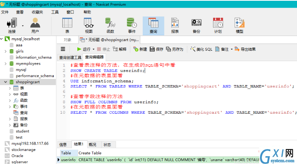Run the query with 运行 button
The height and width of the screenshot is (164, 297).
click(84, 49)
